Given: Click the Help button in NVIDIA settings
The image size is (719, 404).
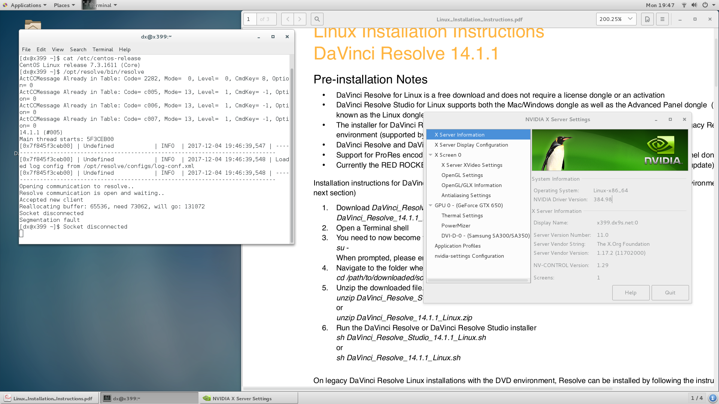Looking at the screenshot, I should coord(631,292).
